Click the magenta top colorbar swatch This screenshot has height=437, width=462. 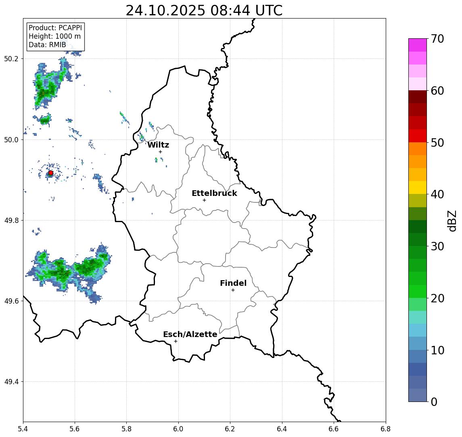click(x=418, y=45)
